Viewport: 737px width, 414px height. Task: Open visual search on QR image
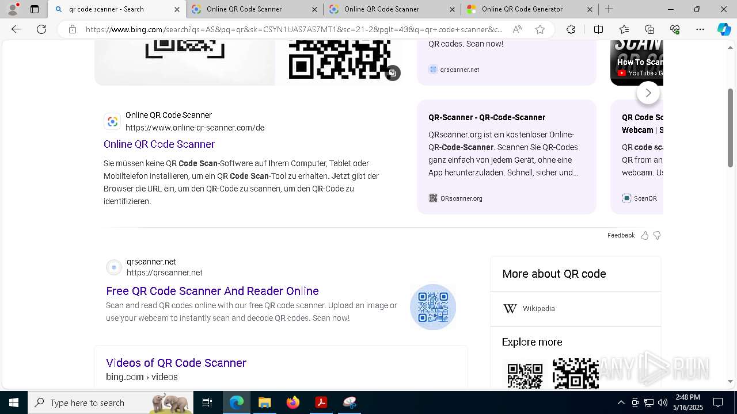(393, 73)
